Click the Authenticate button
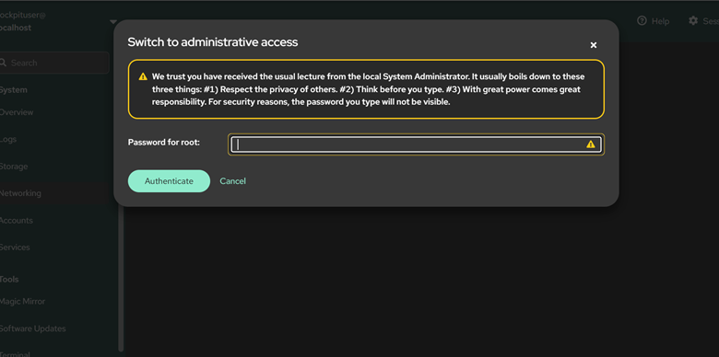719x357 pixels. (169, 181)
